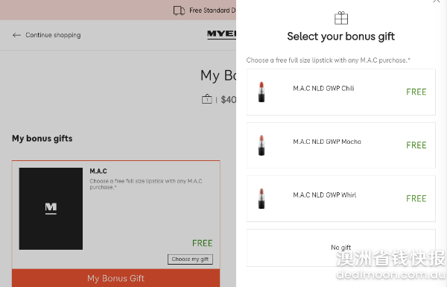Click the Whirl lipstick image

click(x=261, y=198)
